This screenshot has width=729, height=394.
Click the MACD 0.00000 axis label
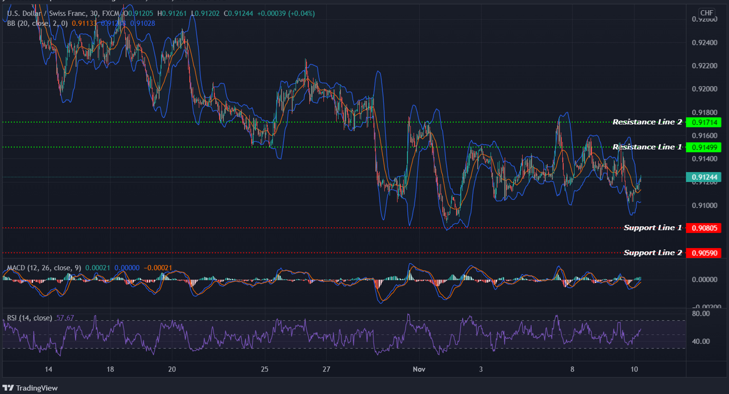[x=705, y=279]
